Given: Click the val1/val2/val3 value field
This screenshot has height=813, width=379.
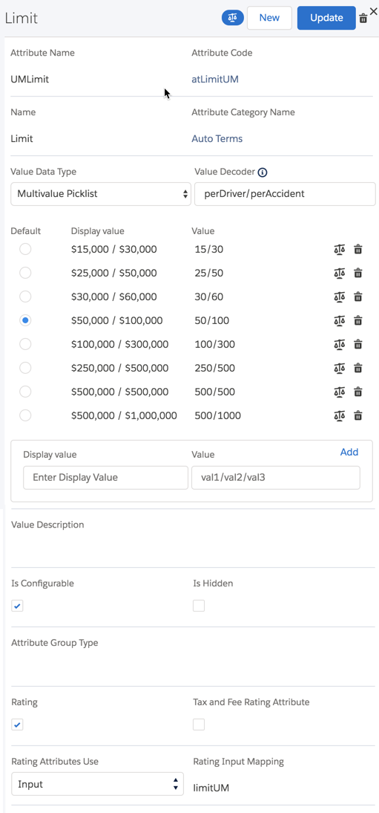Looking at the screenshot, I should pos(275,478).
